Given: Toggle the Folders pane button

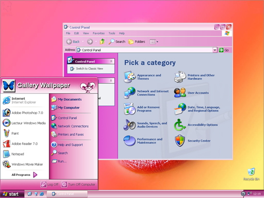Looking at the screenshot, I should tap(137, 42).
